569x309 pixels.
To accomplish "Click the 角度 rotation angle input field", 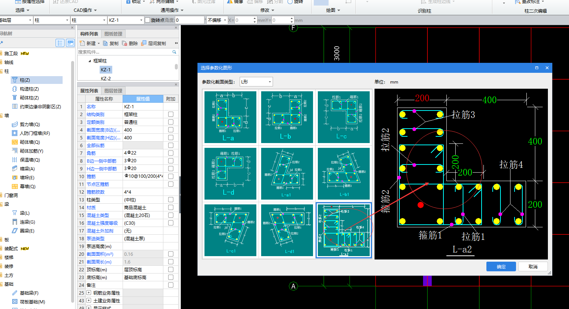I will coord(189,20).
